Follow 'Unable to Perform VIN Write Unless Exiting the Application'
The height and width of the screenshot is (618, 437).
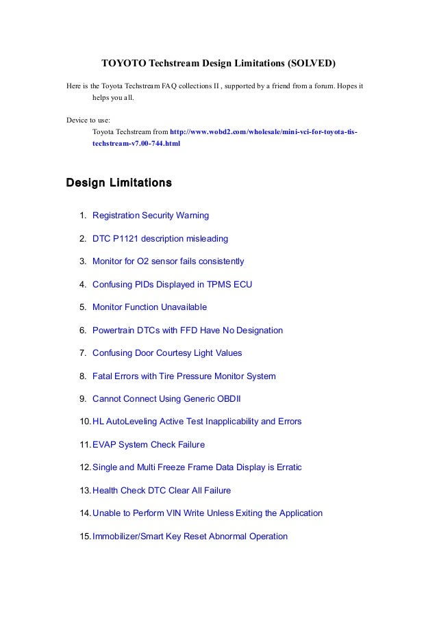208,513
